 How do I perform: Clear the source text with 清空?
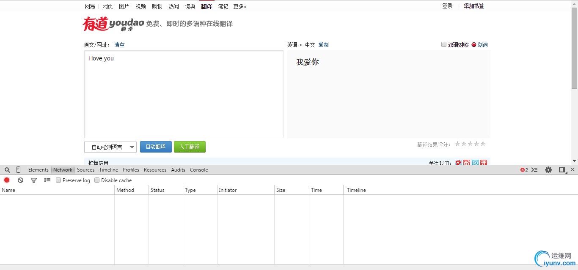tap(120, 45)
